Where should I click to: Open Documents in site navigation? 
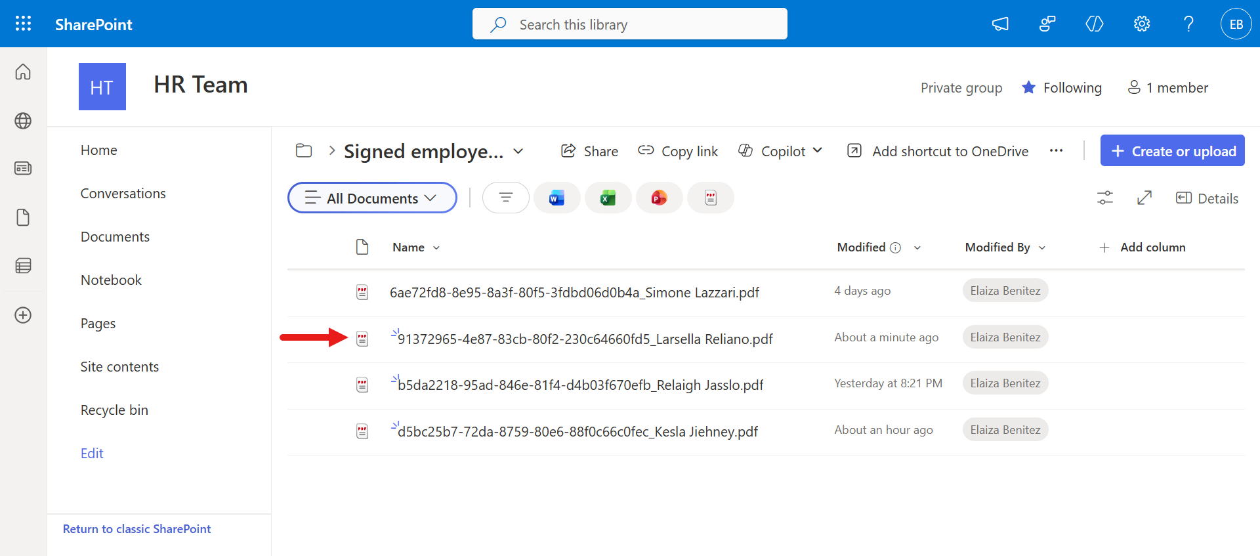115,237
